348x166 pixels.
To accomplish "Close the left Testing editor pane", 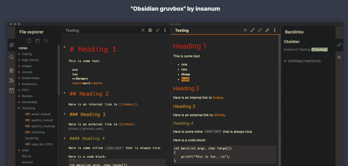I will click(143, 30).
